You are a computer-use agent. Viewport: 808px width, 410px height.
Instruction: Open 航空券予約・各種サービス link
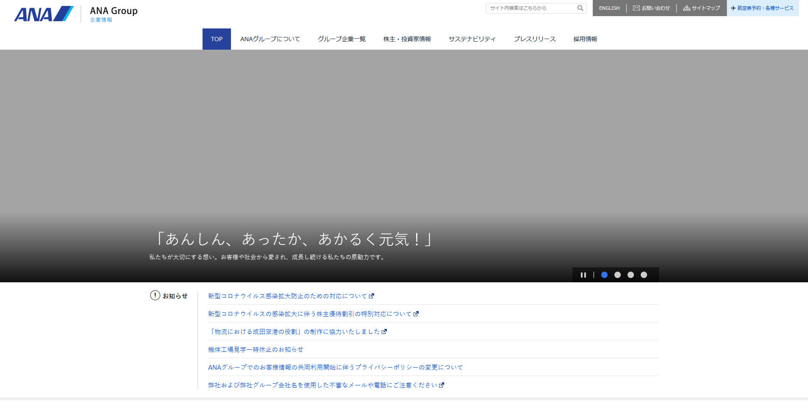(762, 8)
